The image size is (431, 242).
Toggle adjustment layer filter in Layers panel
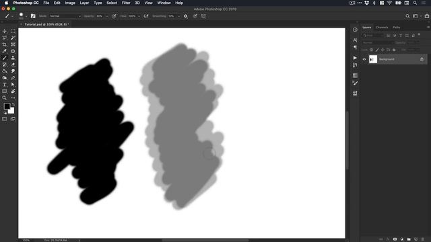pyautogui.click(x=395, y=36)
